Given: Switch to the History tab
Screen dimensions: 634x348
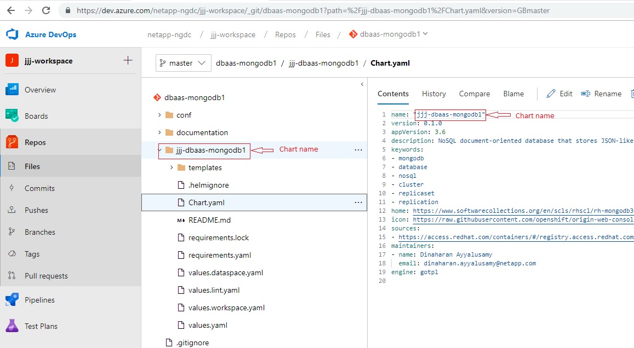Looking at the screenshot, I should [433, 94].
